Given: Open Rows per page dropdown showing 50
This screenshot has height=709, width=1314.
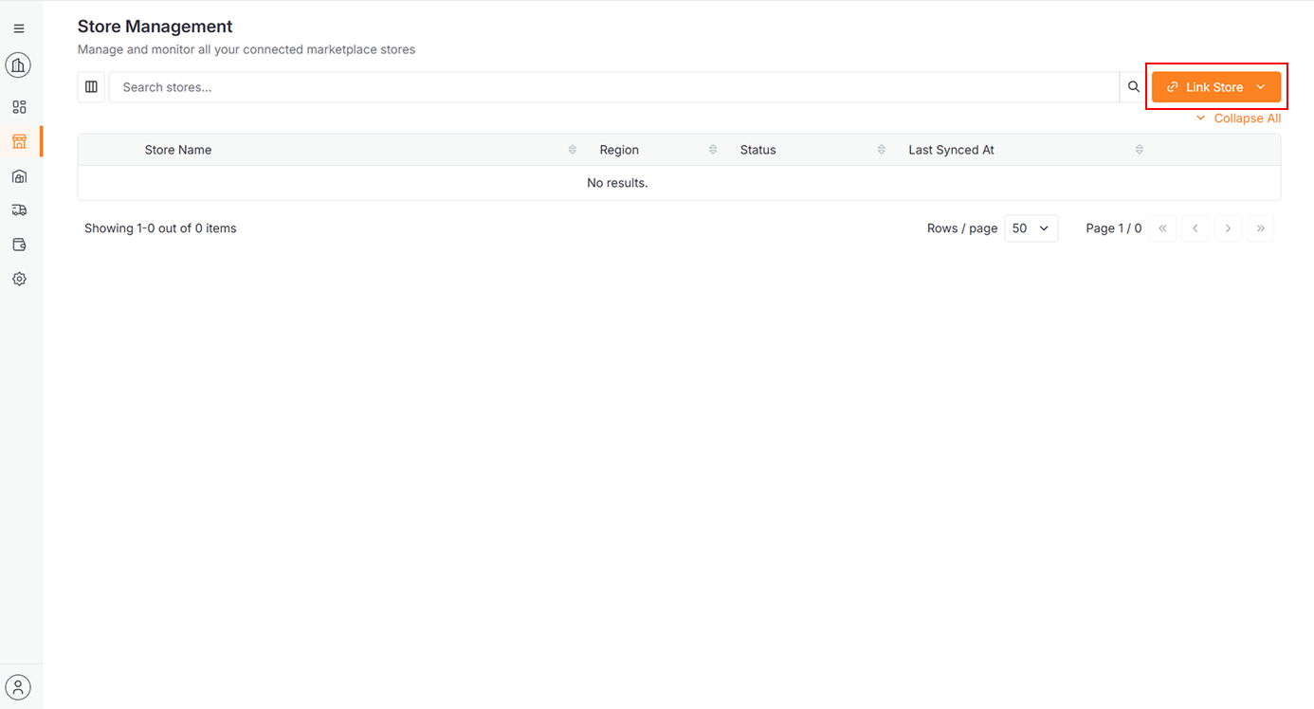Looking at the screenshot, I should click(1031, 228).
